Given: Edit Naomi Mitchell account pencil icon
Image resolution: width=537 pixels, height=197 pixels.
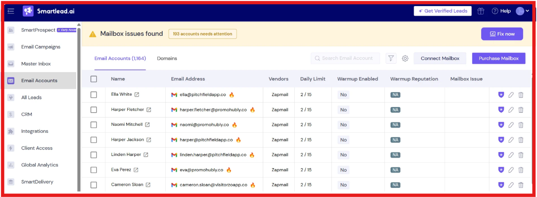Looking at the screenshot, I should 511,125.
